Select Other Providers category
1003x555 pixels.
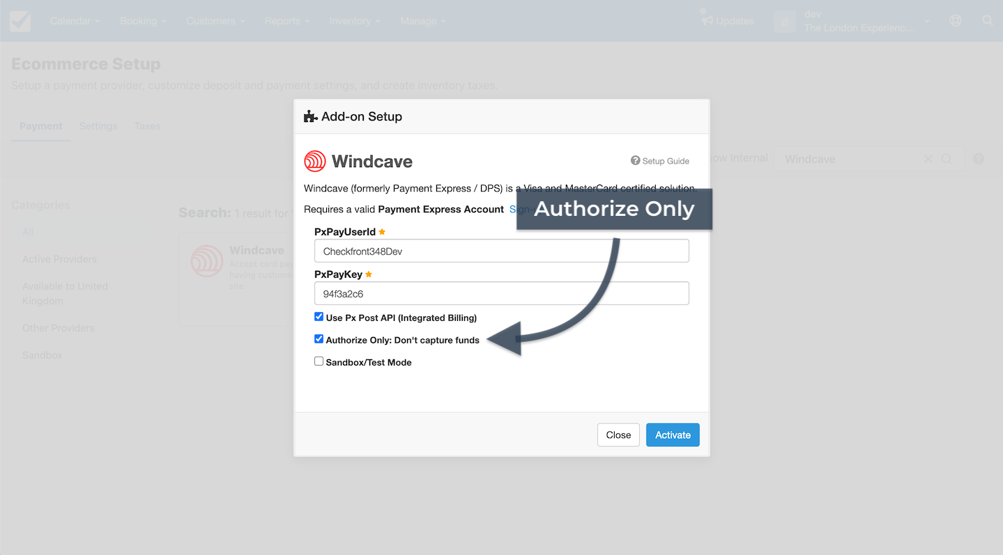(x=58, y=328)
